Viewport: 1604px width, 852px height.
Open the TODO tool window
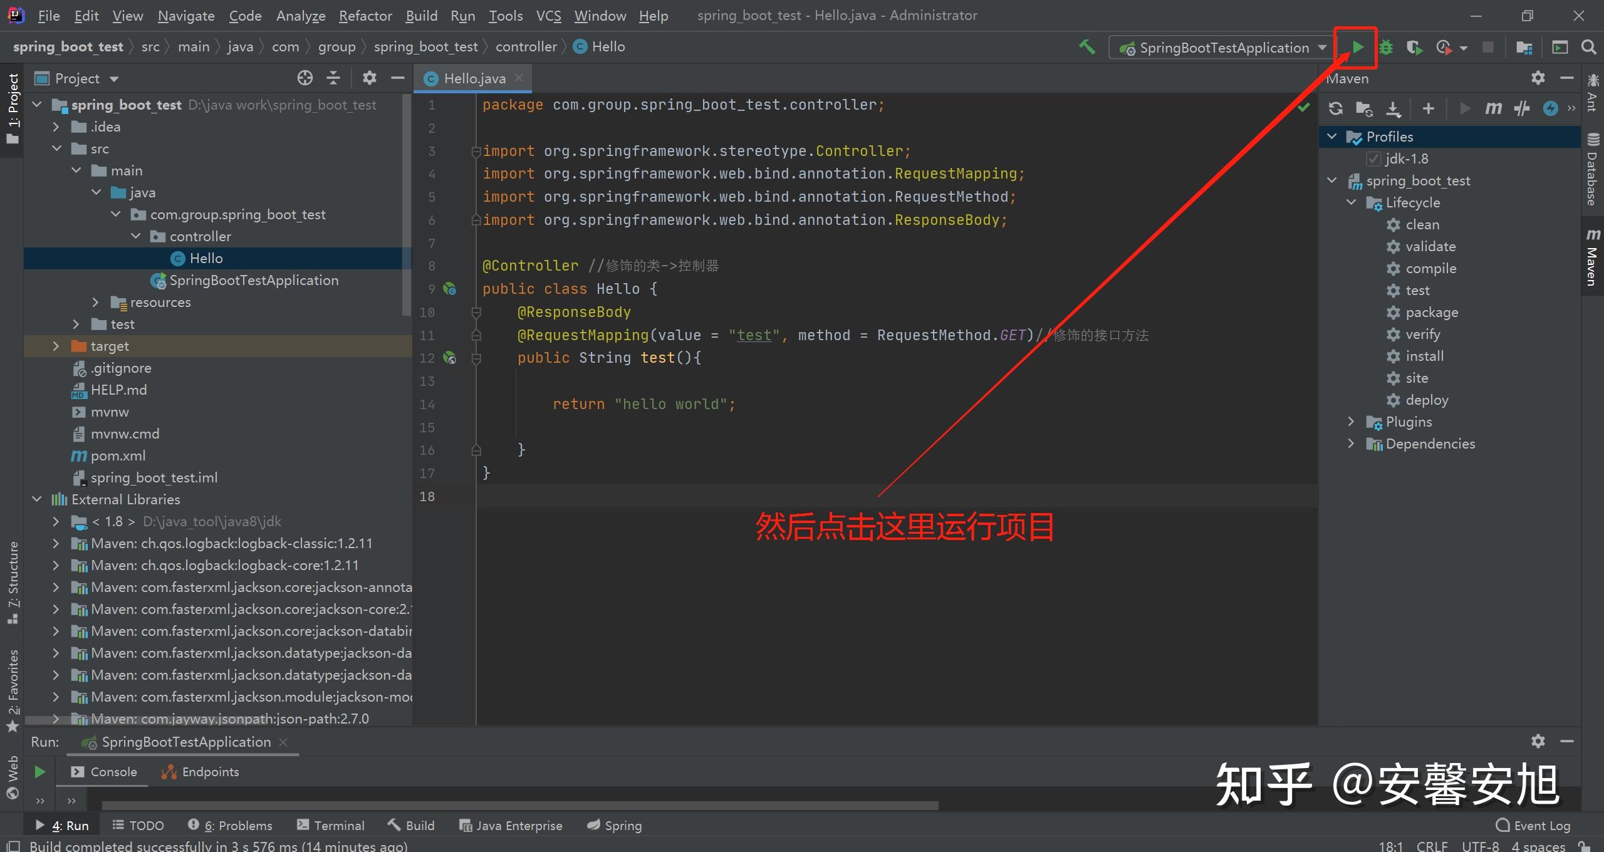[x=138, y=825]
